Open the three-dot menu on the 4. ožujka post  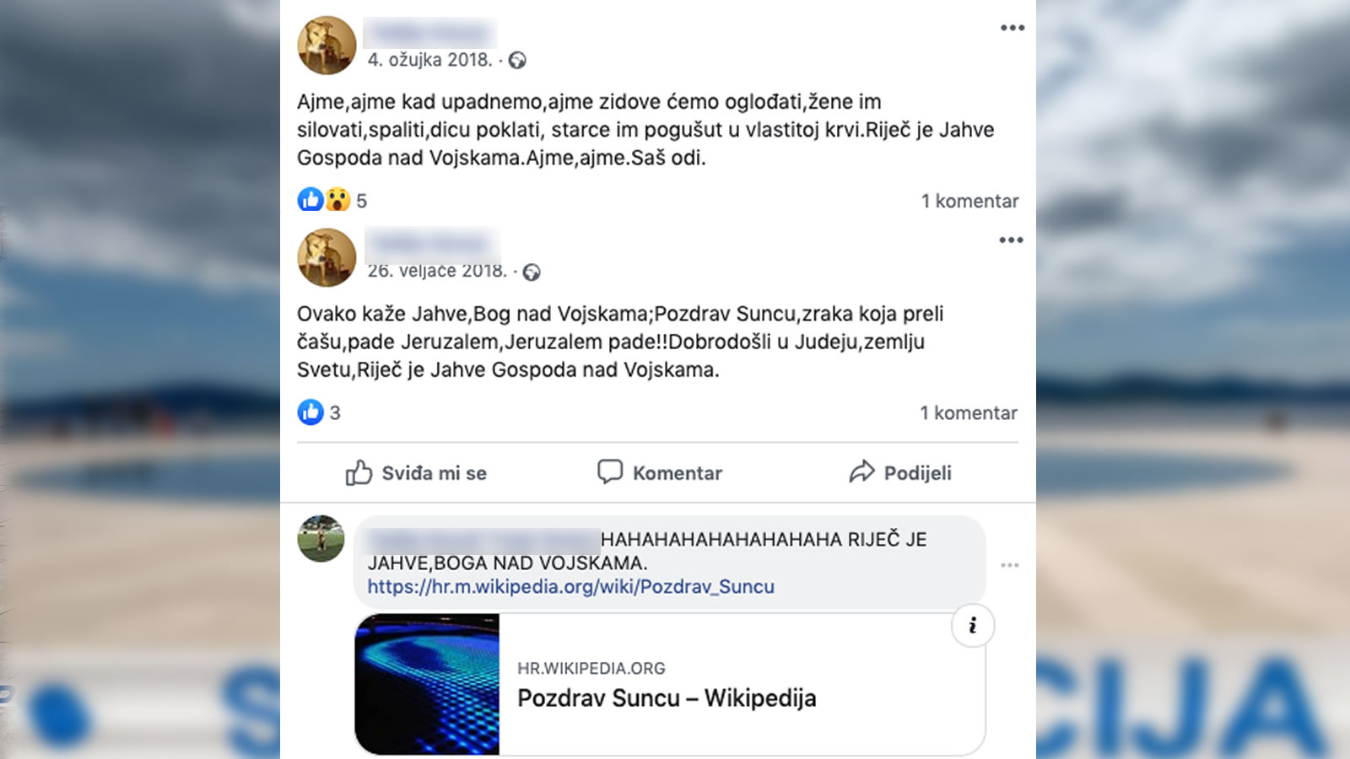point(1012,28)
